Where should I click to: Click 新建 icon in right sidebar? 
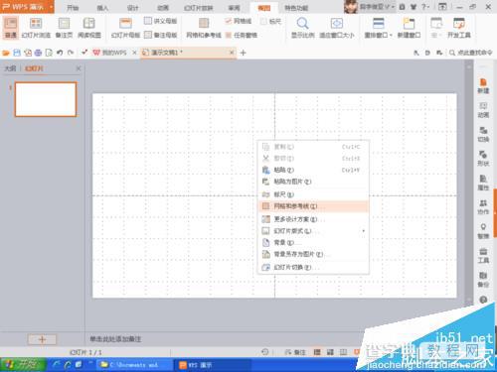(x=483, y=85)
